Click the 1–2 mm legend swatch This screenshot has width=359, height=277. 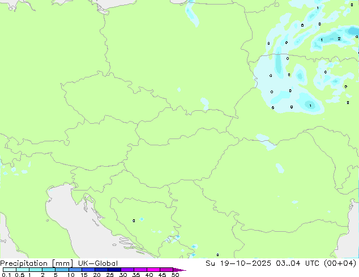pos(36,270)
